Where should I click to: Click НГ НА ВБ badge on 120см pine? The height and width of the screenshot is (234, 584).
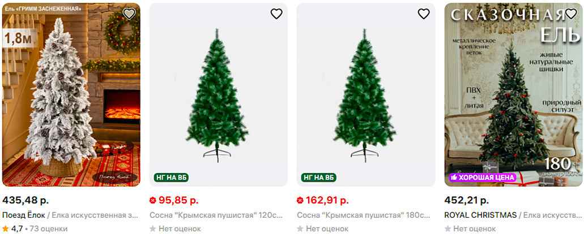click(x=171, y=177)
